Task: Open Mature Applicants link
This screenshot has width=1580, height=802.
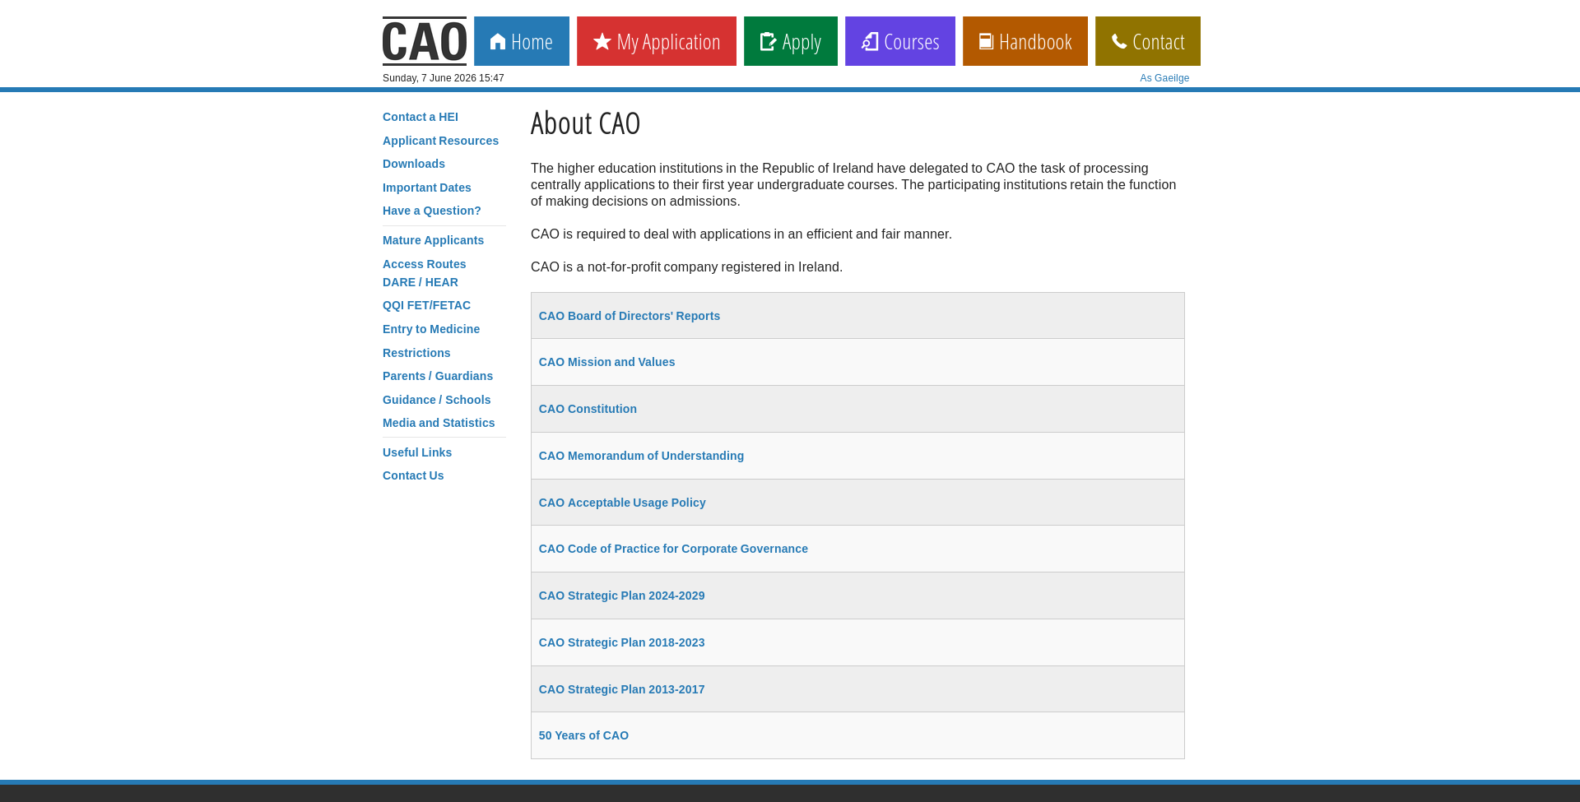Action: pyautogui.click(x=433, y=240)
